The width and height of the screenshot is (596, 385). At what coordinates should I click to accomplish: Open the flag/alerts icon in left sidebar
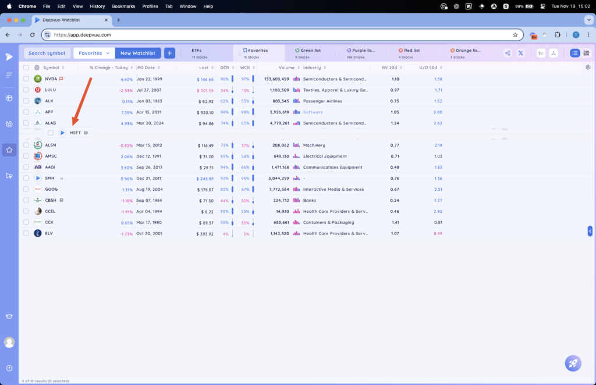click(9, 176)
